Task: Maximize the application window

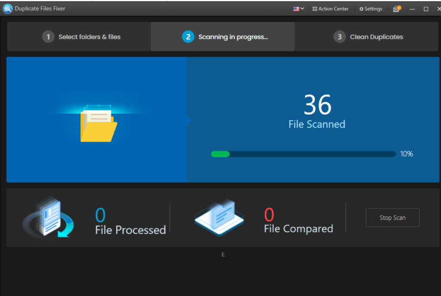Action: point(426,9)
